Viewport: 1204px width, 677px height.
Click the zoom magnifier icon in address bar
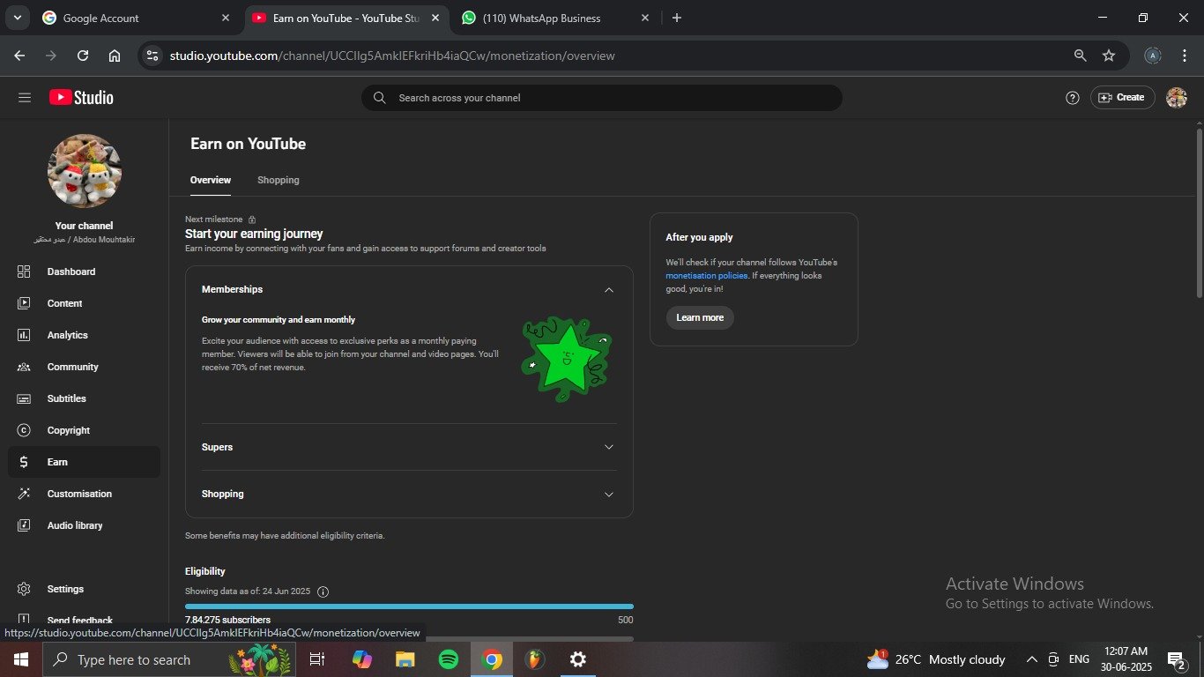[1081, 56]
